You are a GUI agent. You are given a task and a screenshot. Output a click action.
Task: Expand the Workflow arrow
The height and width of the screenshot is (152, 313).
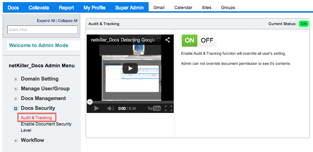16,140
